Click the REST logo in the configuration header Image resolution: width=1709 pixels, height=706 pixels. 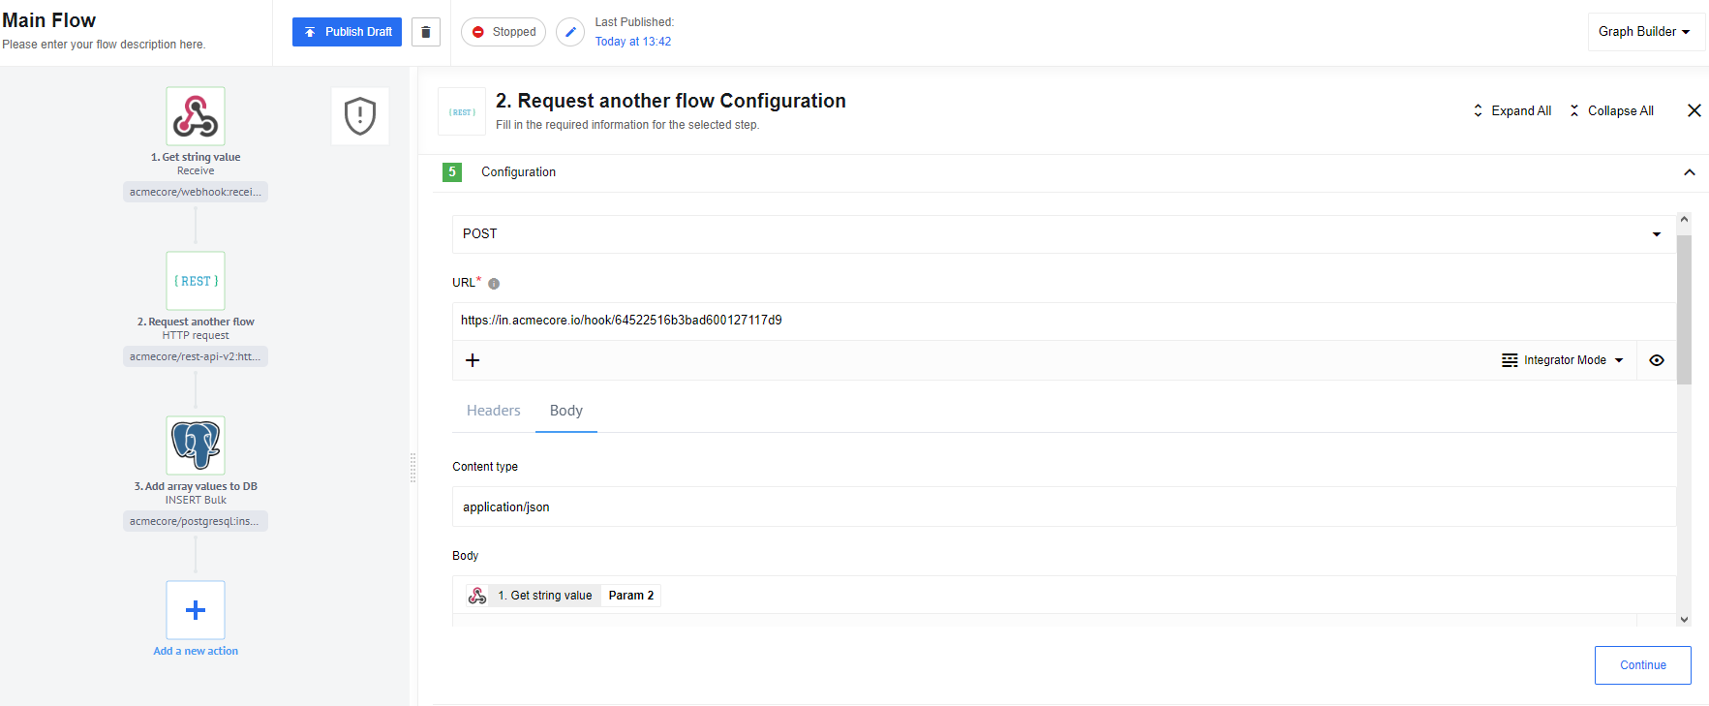[x=462, y=112]
